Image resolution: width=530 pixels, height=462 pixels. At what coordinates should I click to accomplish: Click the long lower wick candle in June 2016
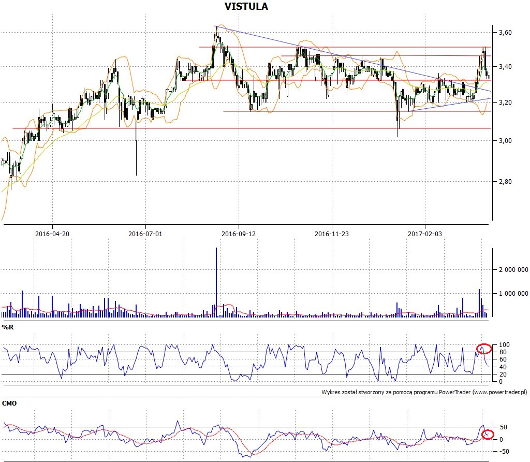[137, 147]
